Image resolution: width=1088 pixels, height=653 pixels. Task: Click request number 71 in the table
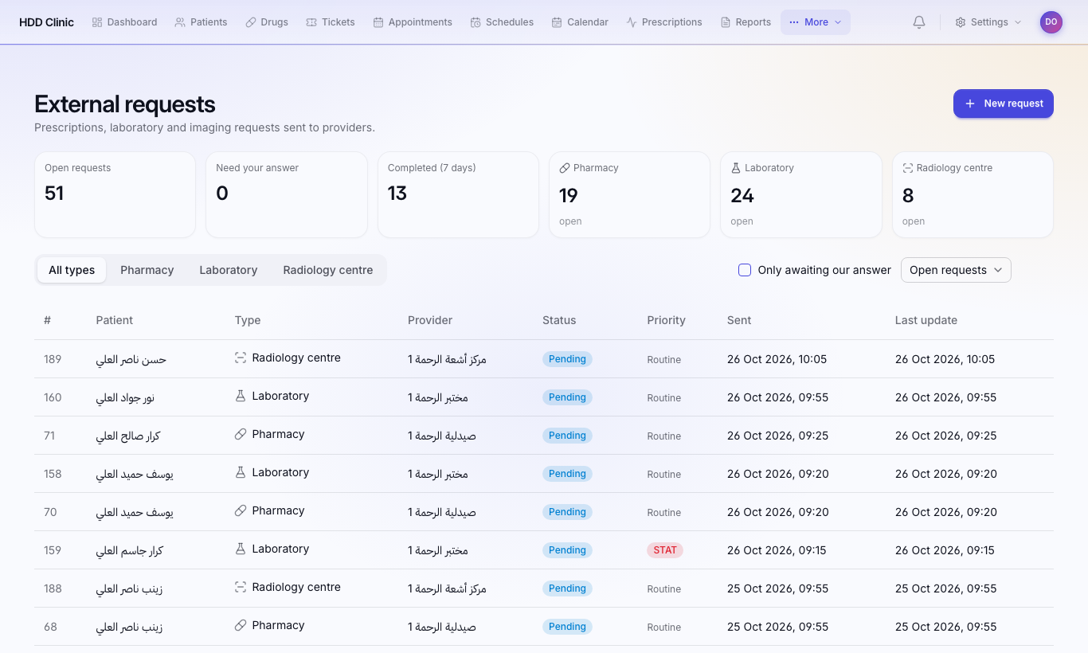click(x=49, y=436)
